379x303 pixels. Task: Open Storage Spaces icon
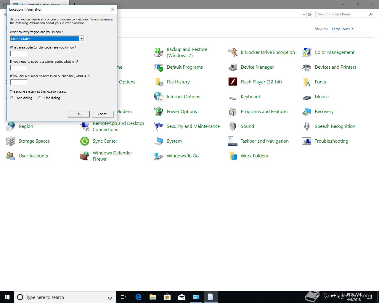[x=11, y=141]
